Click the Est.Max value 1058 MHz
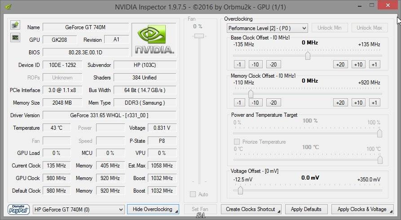 coord(162,166)
